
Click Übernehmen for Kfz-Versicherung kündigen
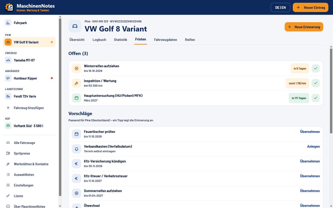(x=310, y=161)
